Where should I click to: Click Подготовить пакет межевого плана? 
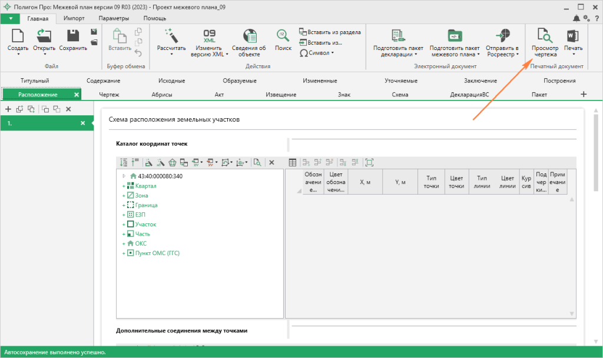coord(454,35)
